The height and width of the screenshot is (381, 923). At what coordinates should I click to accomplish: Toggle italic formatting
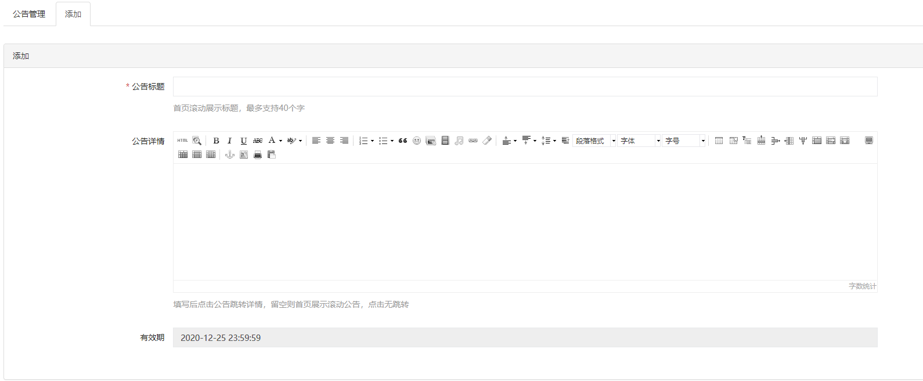pyautogui.click(x=230, y=141)
